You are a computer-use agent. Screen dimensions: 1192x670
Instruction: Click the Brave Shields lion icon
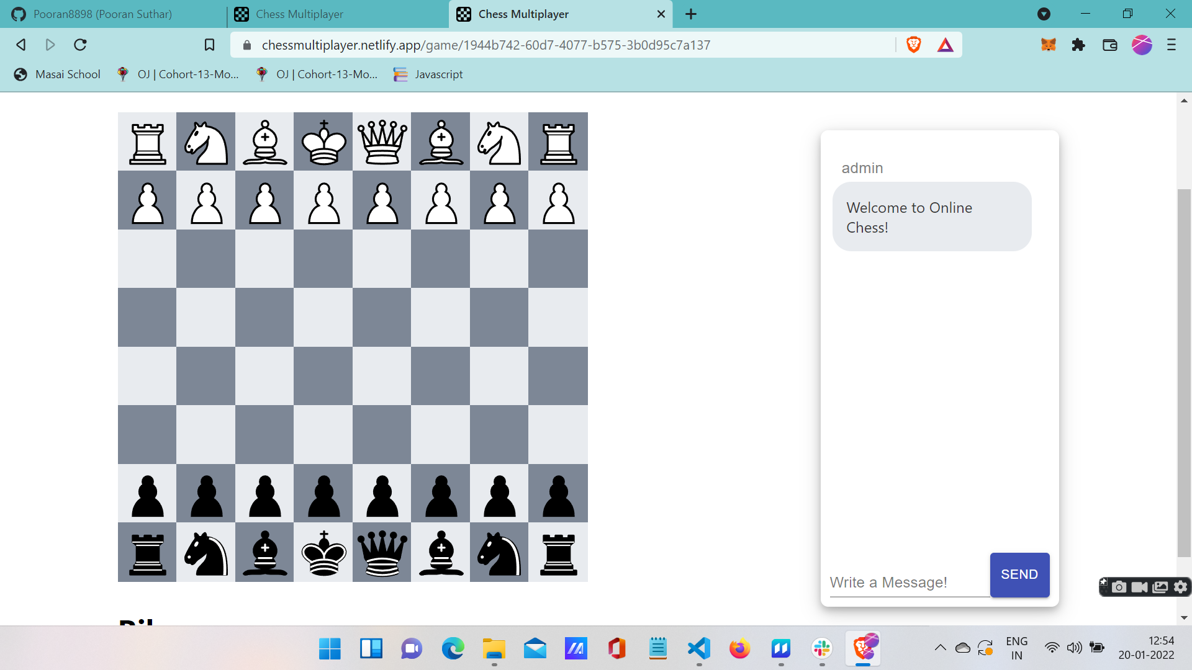point(913,45)
